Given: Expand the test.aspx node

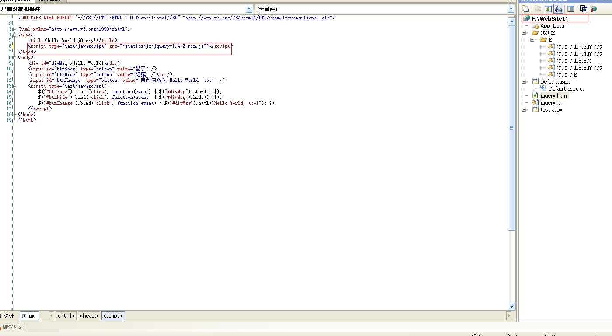Looking at the screenshot, I should click(x=524, y=110).
